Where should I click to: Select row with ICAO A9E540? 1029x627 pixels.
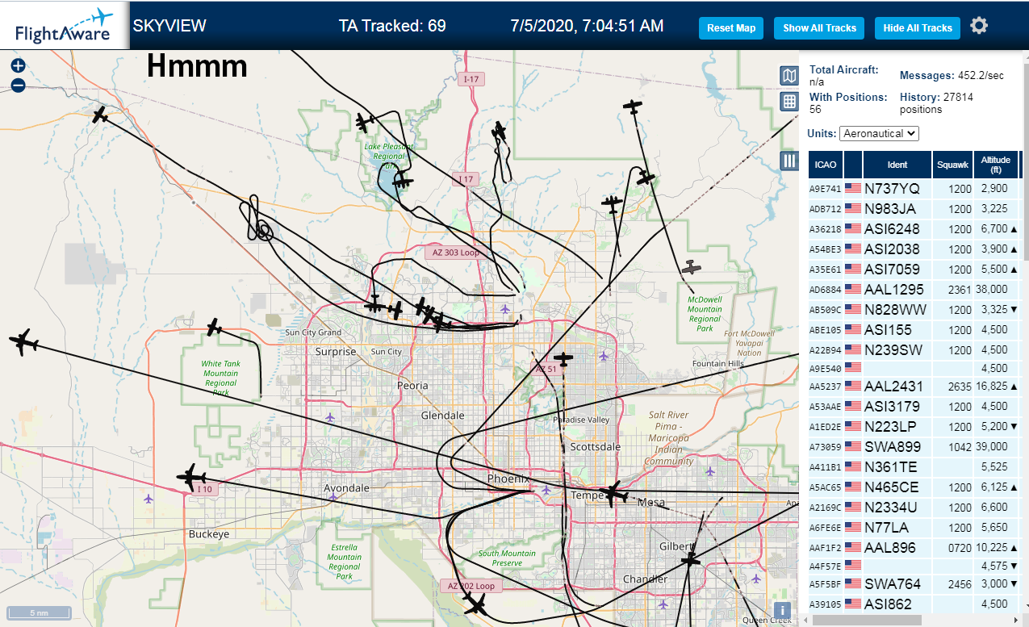(x=916, y=368)
